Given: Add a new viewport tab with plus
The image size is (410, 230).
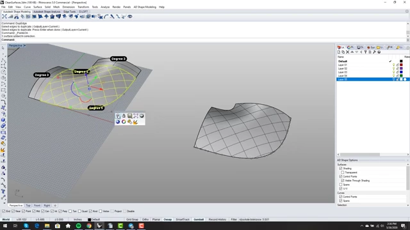Looking at the screenshot, I should pyautogui.click(x=55, y=206).
